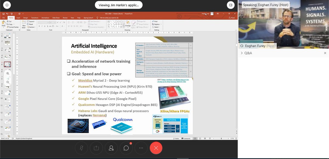This screenshot has height=159, width=329.
Task: Open the more options ellipsis button in Webex
Action: pos(141,148)
